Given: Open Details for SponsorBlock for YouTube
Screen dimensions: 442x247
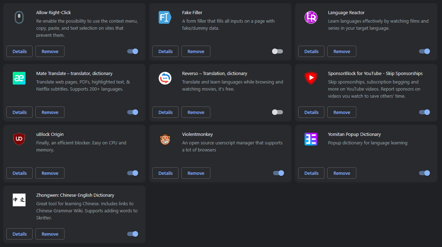Looking at the screenshot, I should tap(311, 112).
